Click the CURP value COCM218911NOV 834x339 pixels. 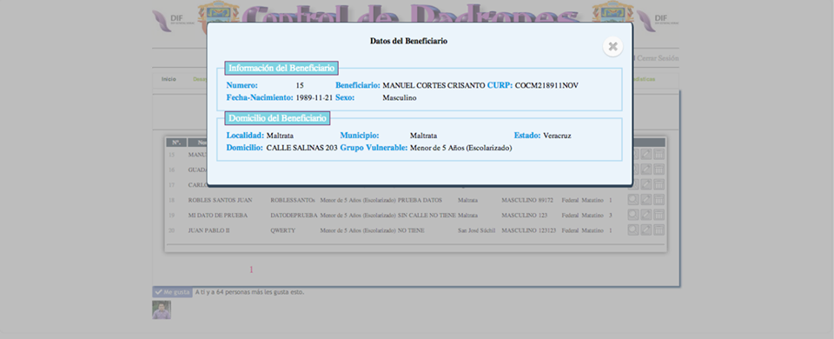[546, 86]
